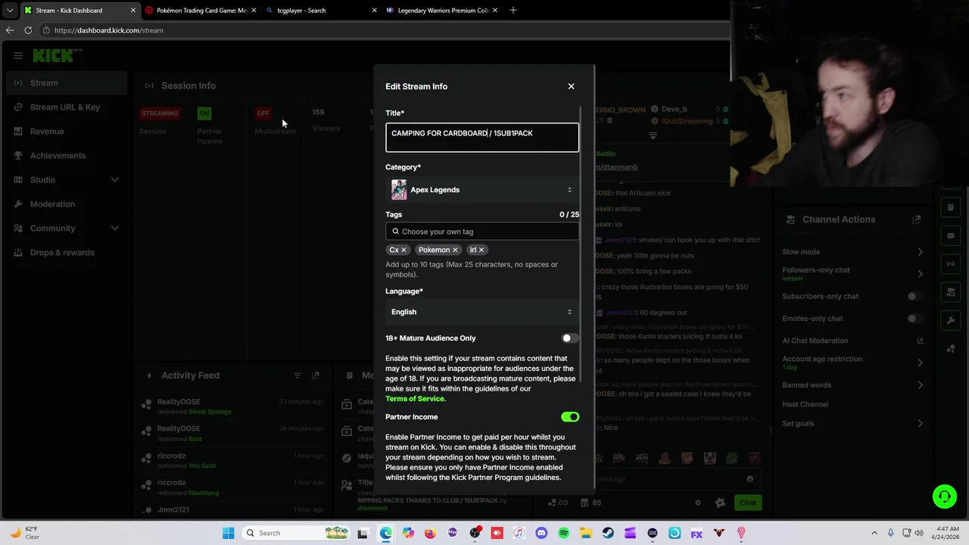Open chat settings gear icon
Image resolution: width=969 pixels, height=545 pixels.
698,503
